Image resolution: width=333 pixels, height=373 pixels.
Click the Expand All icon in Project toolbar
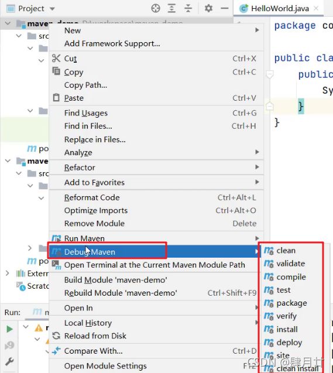(171, 8)
